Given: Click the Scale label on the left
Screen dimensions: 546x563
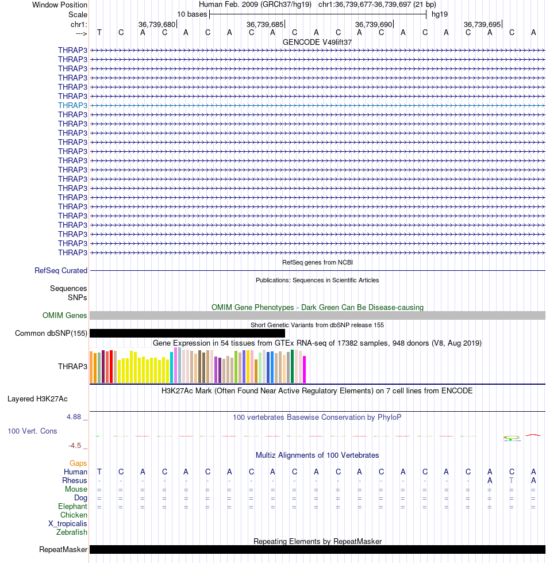Looking at the screenshot, I should pos(78,15).
